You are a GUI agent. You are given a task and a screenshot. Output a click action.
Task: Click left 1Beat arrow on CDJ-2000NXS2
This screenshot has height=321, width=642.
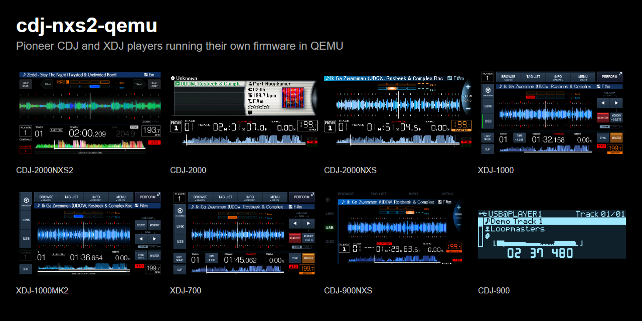[47, 84]
